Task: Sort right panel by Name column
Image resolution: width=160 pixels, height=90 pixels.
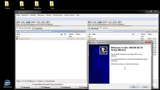Action: pyautogui.click(x=93, y=34)
